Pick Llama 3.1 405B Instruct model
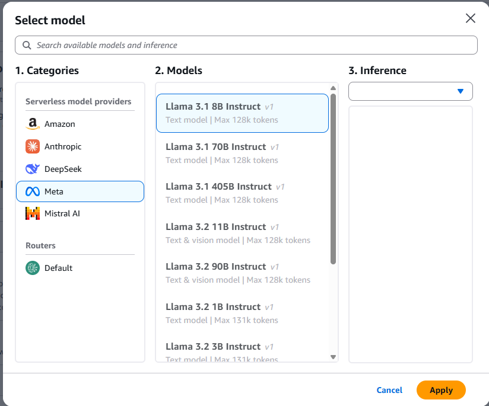 tap(242, 193)
